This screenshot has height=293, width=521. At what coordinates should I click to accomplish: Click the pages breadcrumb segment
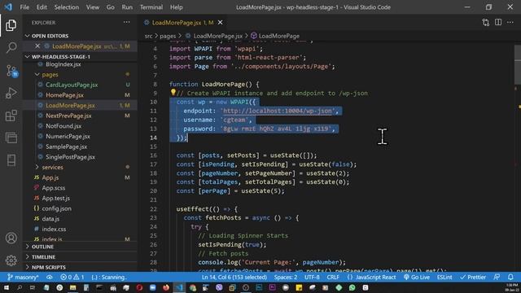[168, 36]
